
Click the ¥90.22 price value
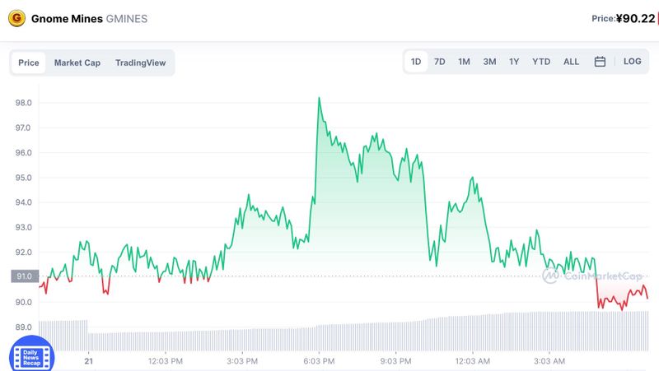point(636,18)
